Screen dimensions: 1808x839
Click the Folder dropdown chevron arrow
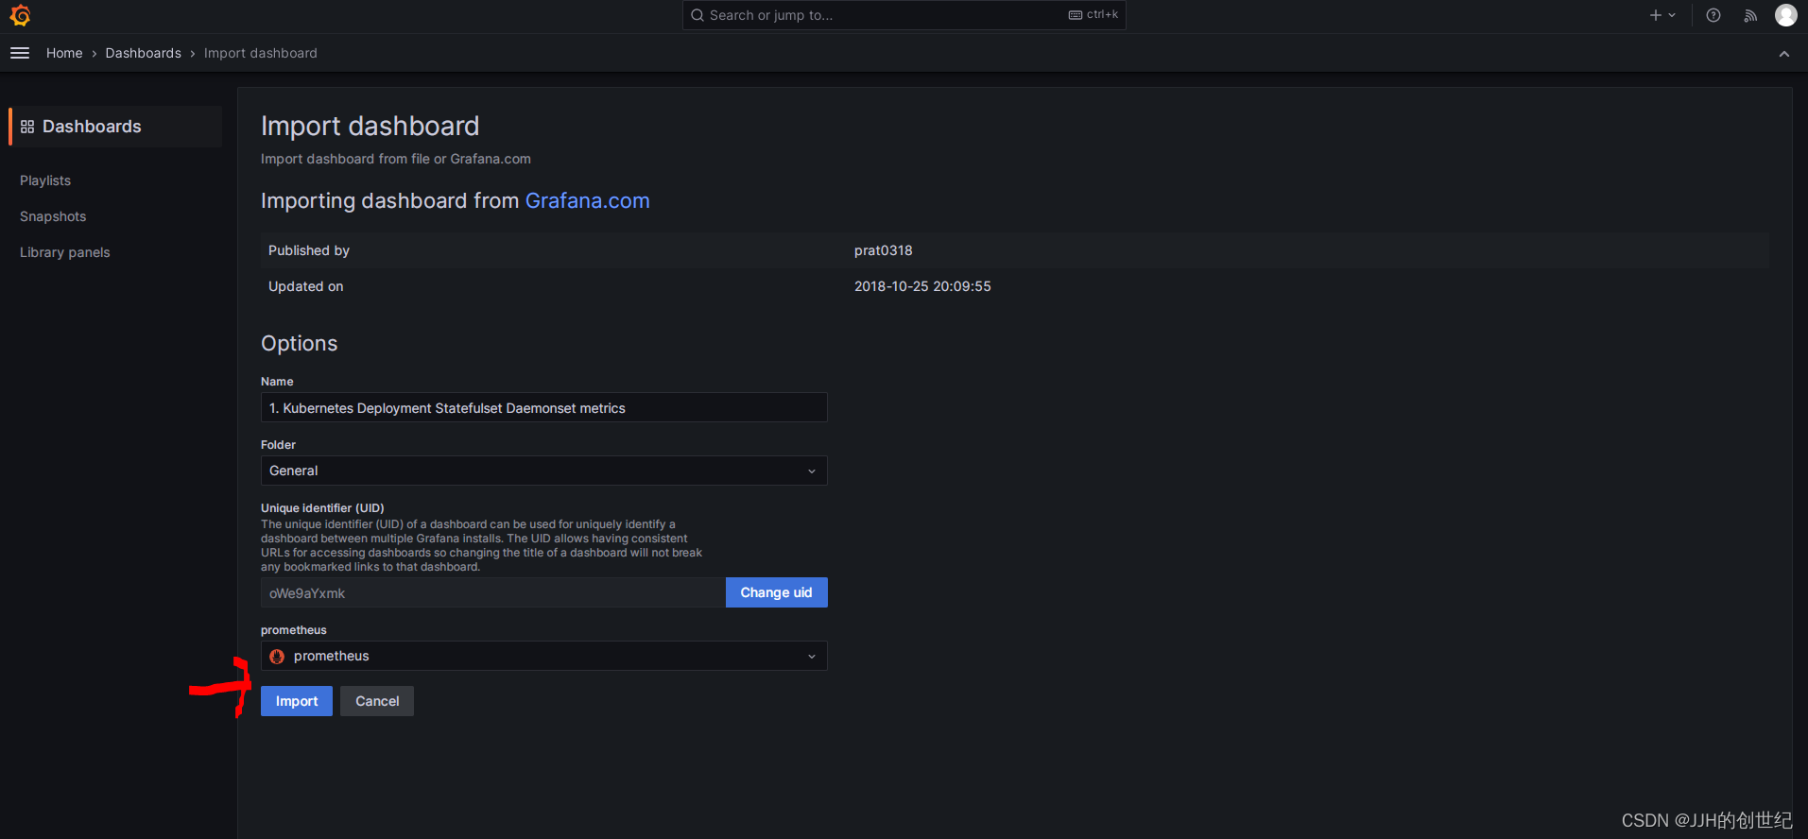[811, 471]
